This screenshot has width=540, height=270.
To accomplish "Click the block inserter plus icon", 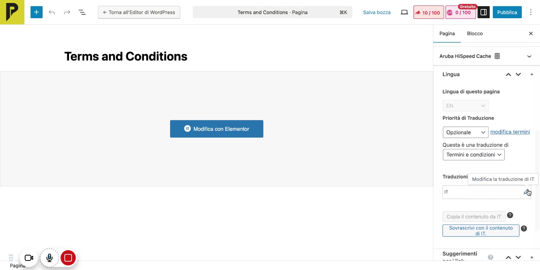I will 36,12.
